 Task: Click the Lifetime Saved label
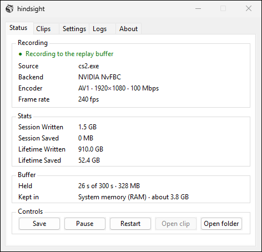[39, 160]
